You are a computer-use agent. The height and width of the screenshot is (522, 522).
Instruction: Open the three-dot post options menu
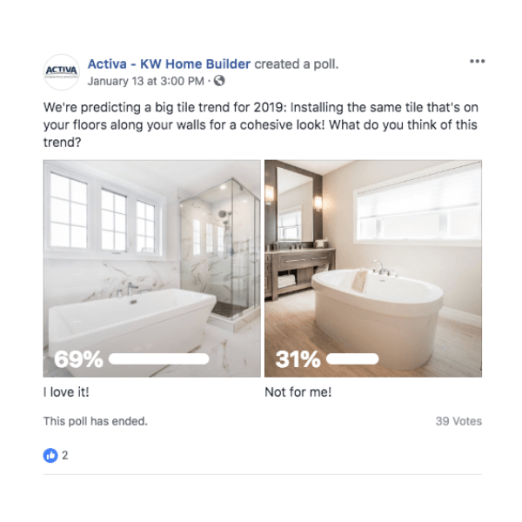[x=477, y=61]
